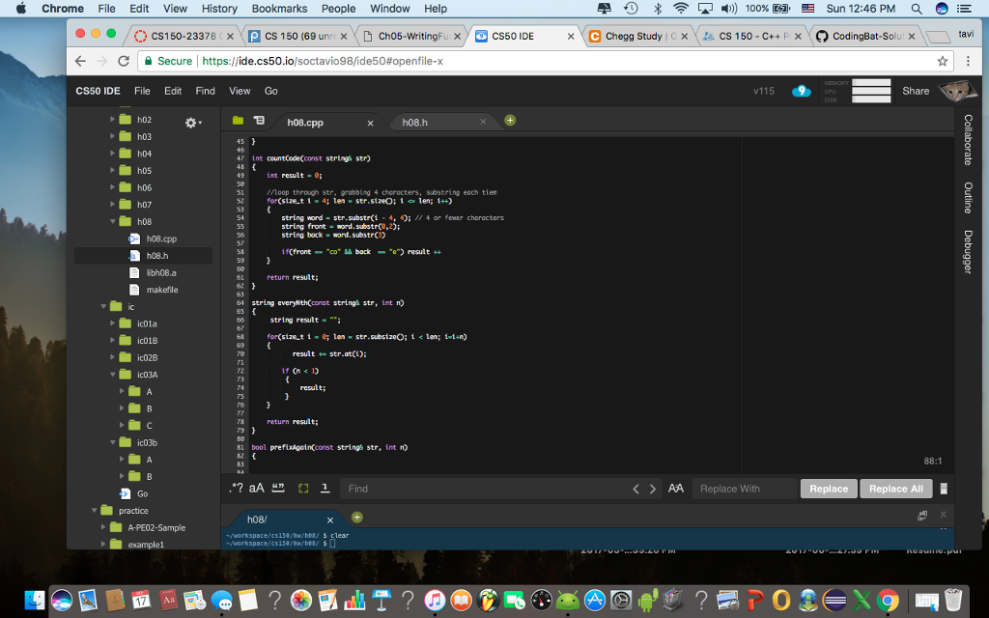The width and height of the screenshot is (989, 618).
Task: Open new terminal tab with plus icon
Action: 357,518
